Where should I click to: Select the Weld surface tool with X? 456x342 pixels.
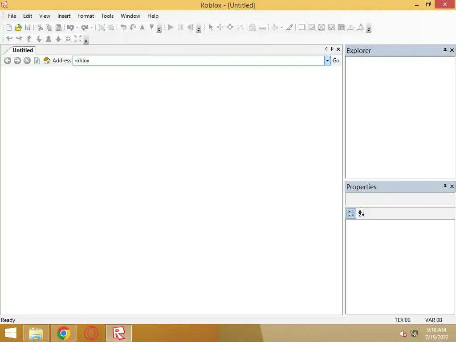[x=322, y=27]
